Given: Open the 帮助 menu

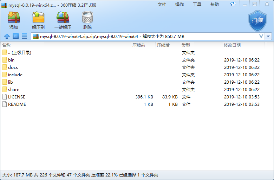Looking at the screenshot, I should (215, 5).
